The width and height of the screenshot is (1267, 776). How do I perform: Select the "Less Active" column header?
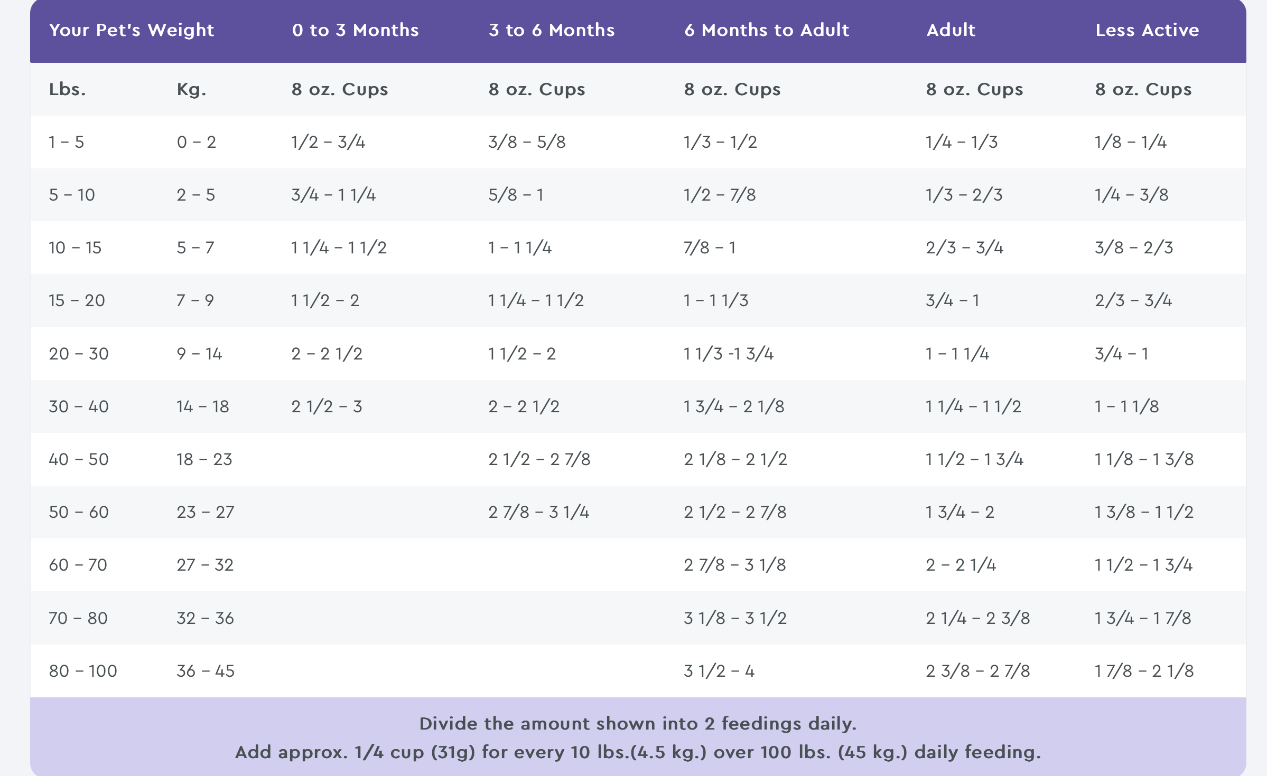coord(1147,30)
